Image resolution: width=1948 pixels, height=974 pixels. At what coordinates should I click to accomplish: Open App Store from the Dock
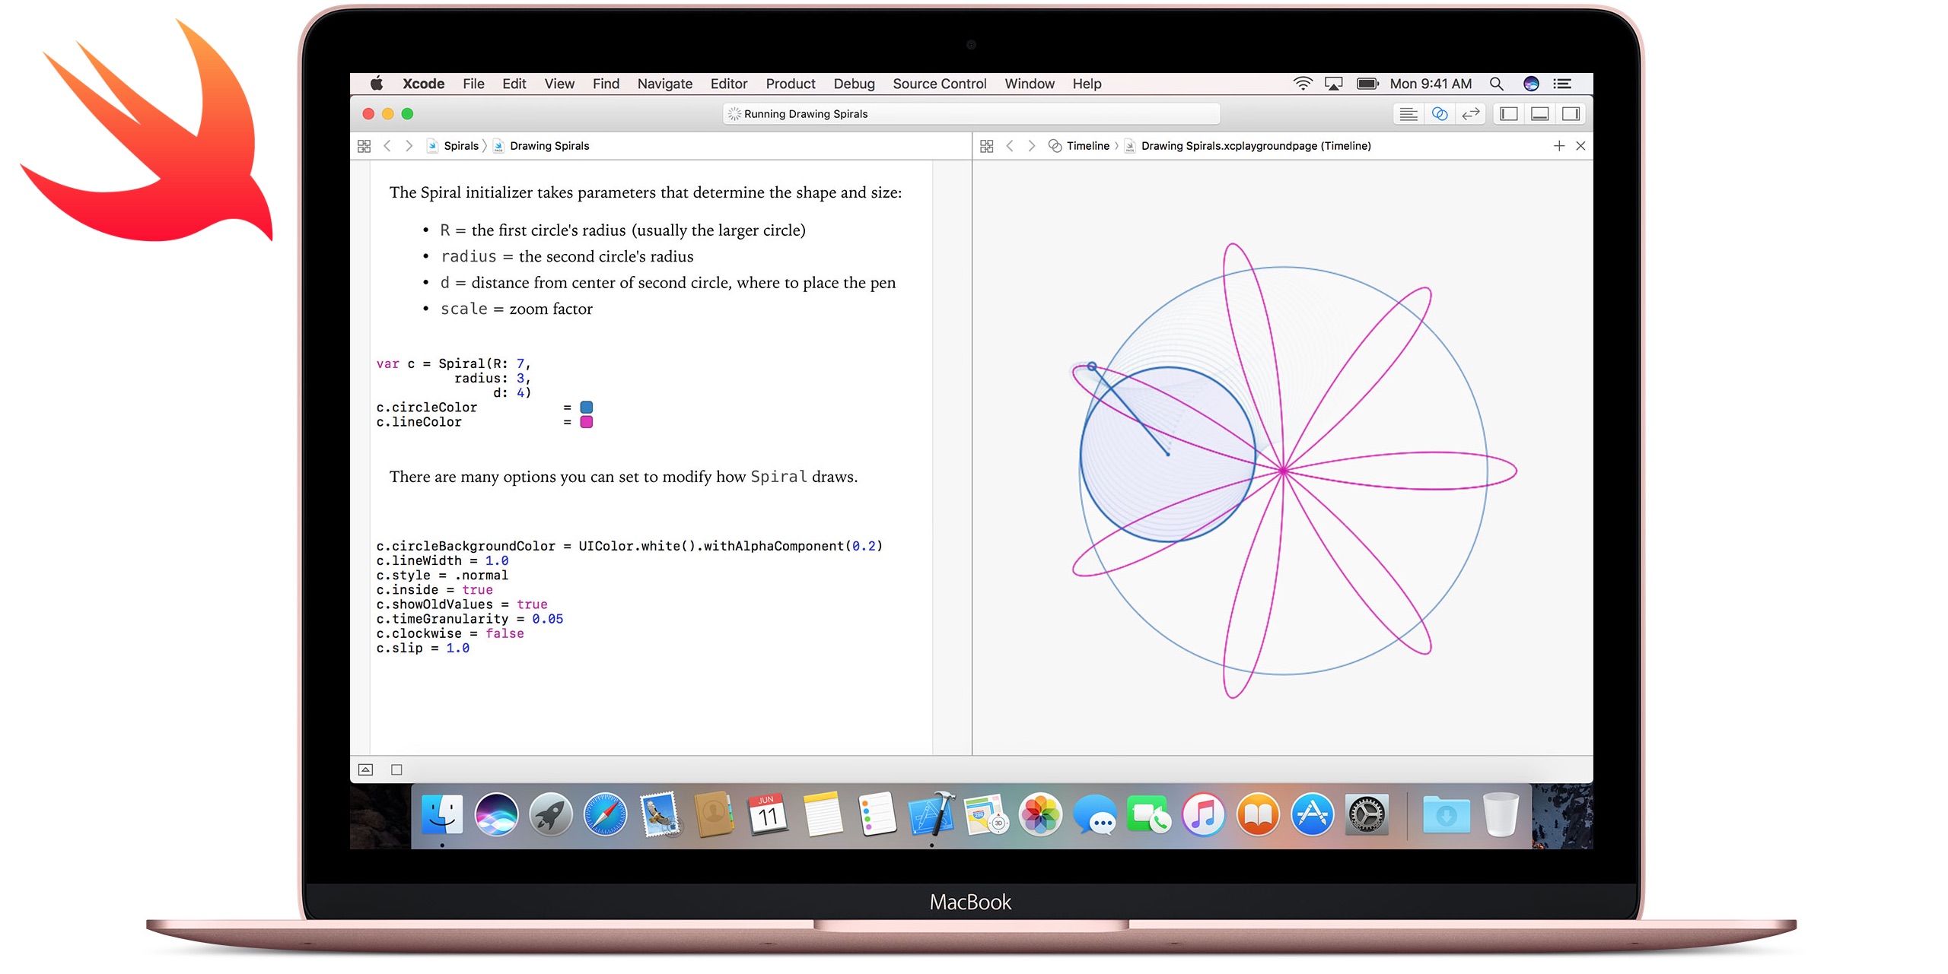(1313, 815)
